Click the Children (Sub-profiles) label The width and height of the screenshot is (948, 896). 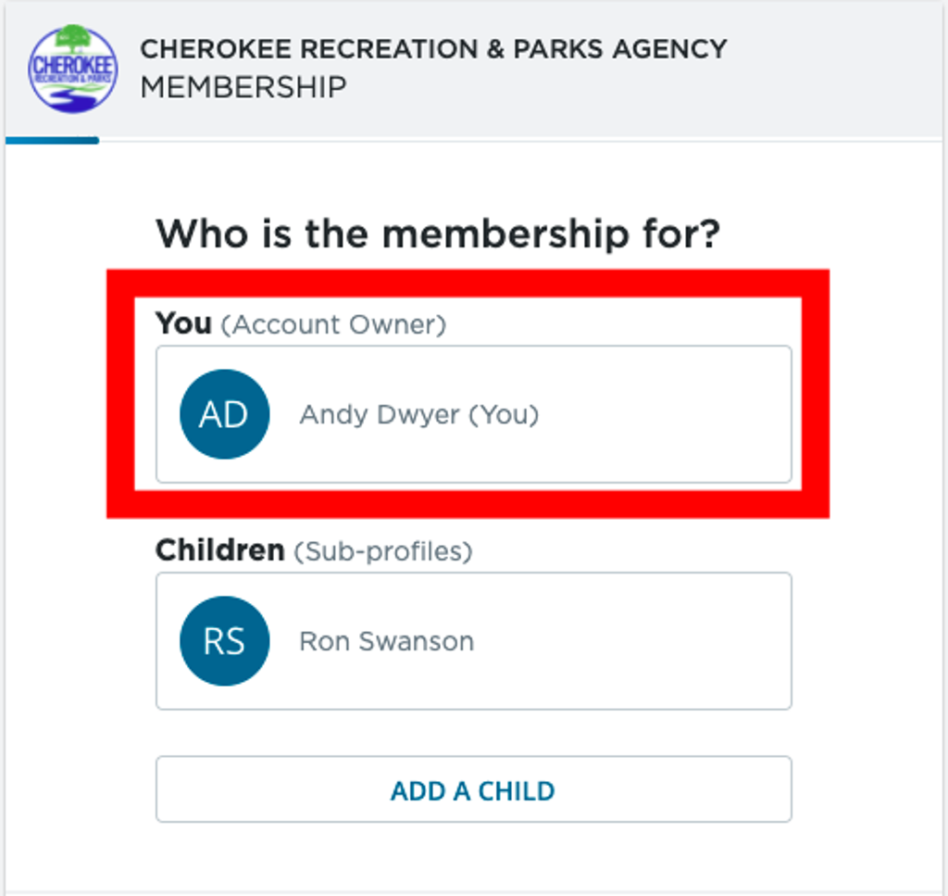314,550
